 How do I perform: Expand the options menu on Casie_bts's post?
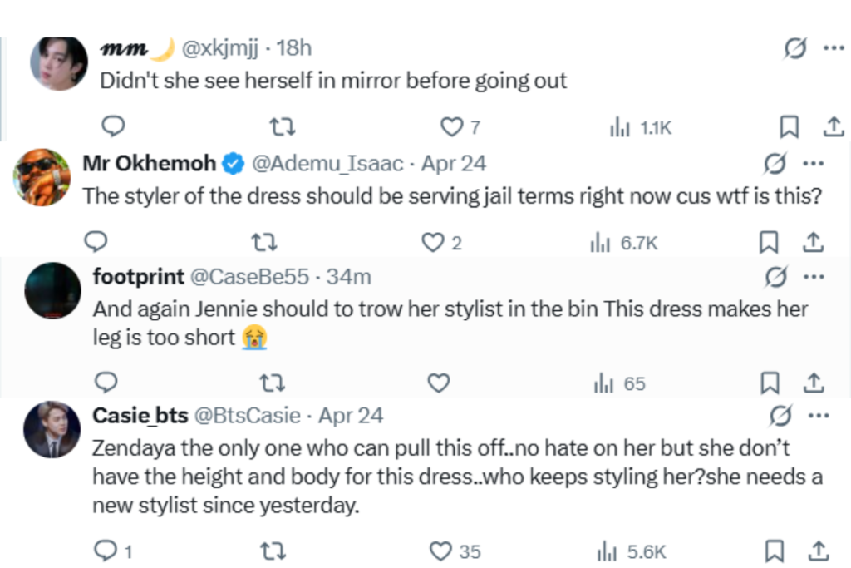click(x=819, y=416)
